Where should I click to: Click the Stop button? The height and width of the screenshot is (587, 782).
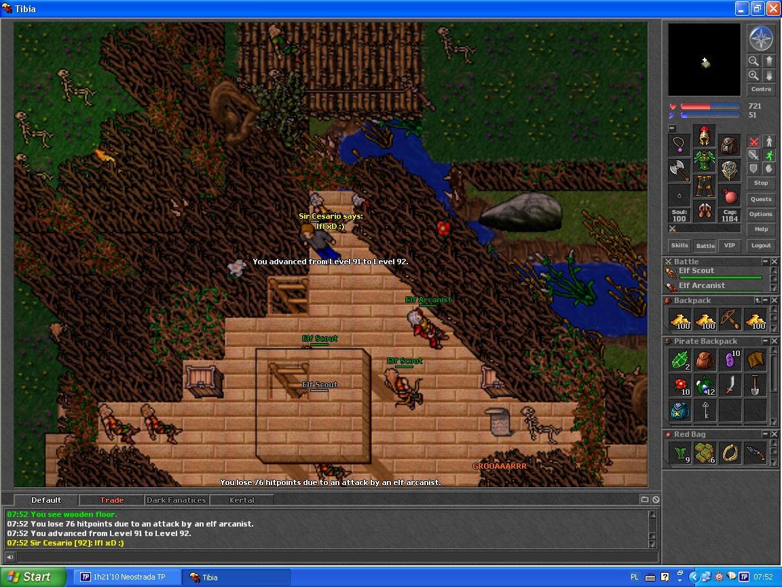[761, 183]
